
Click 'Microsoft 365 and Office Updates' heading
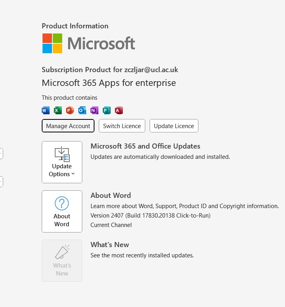145,146
